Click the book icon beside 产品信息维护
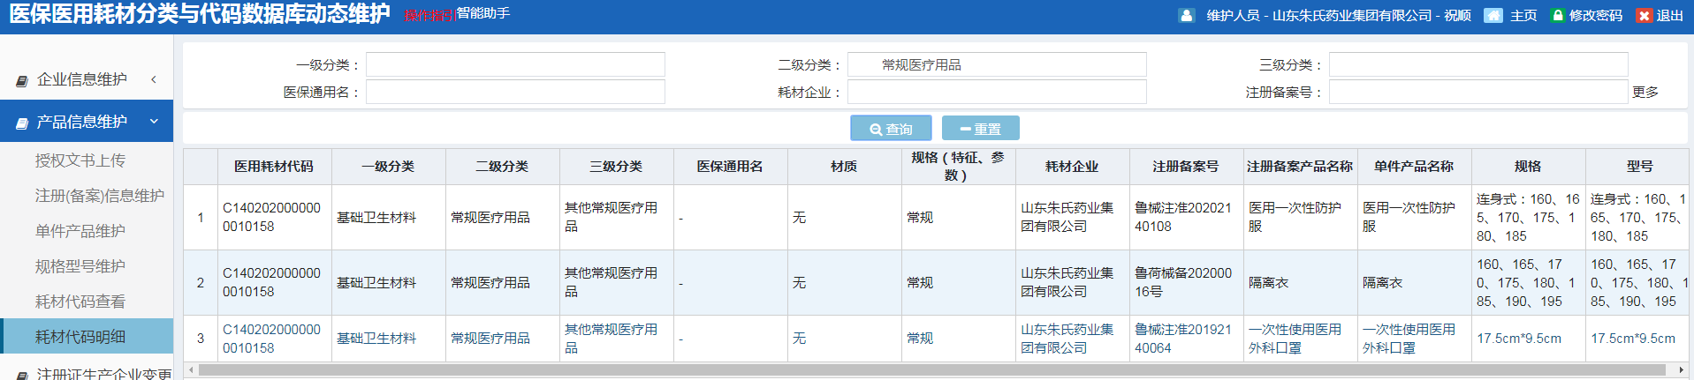 (x=22, y=123)
